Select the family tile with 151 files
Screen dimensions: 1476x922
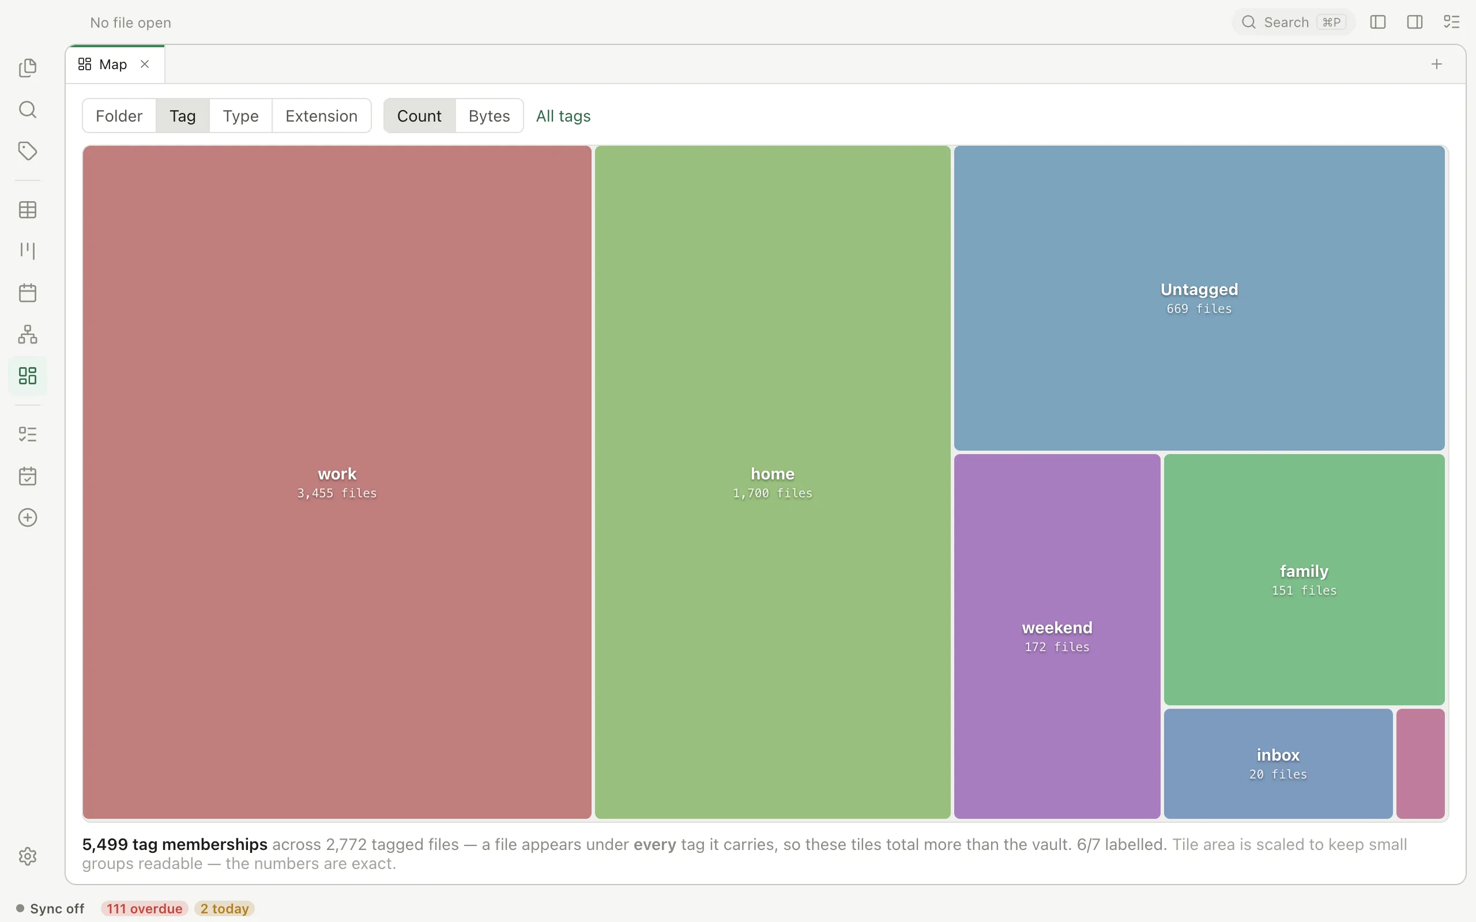click(1304, 579)
